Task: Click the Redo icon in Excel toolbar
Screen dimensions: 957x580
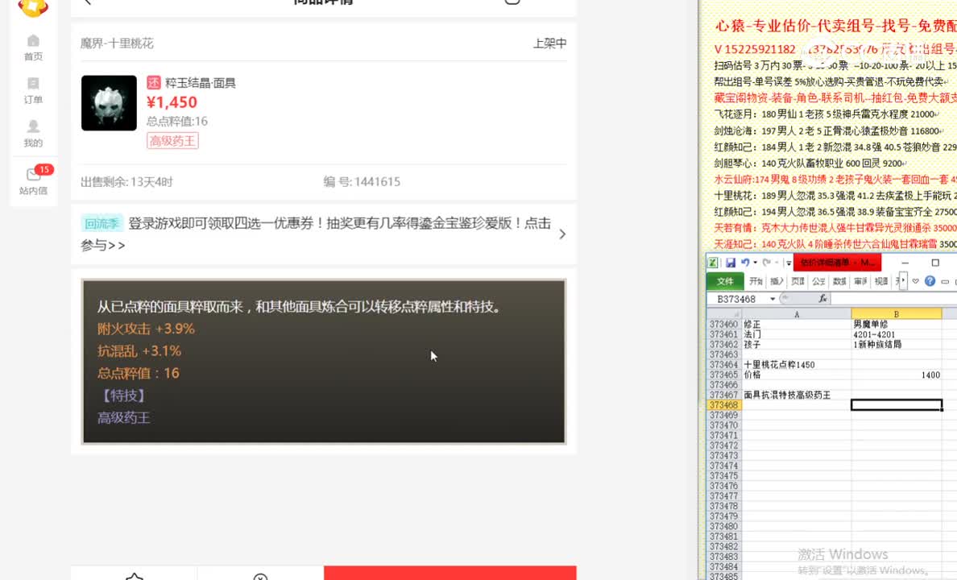Action: [767, 263]
